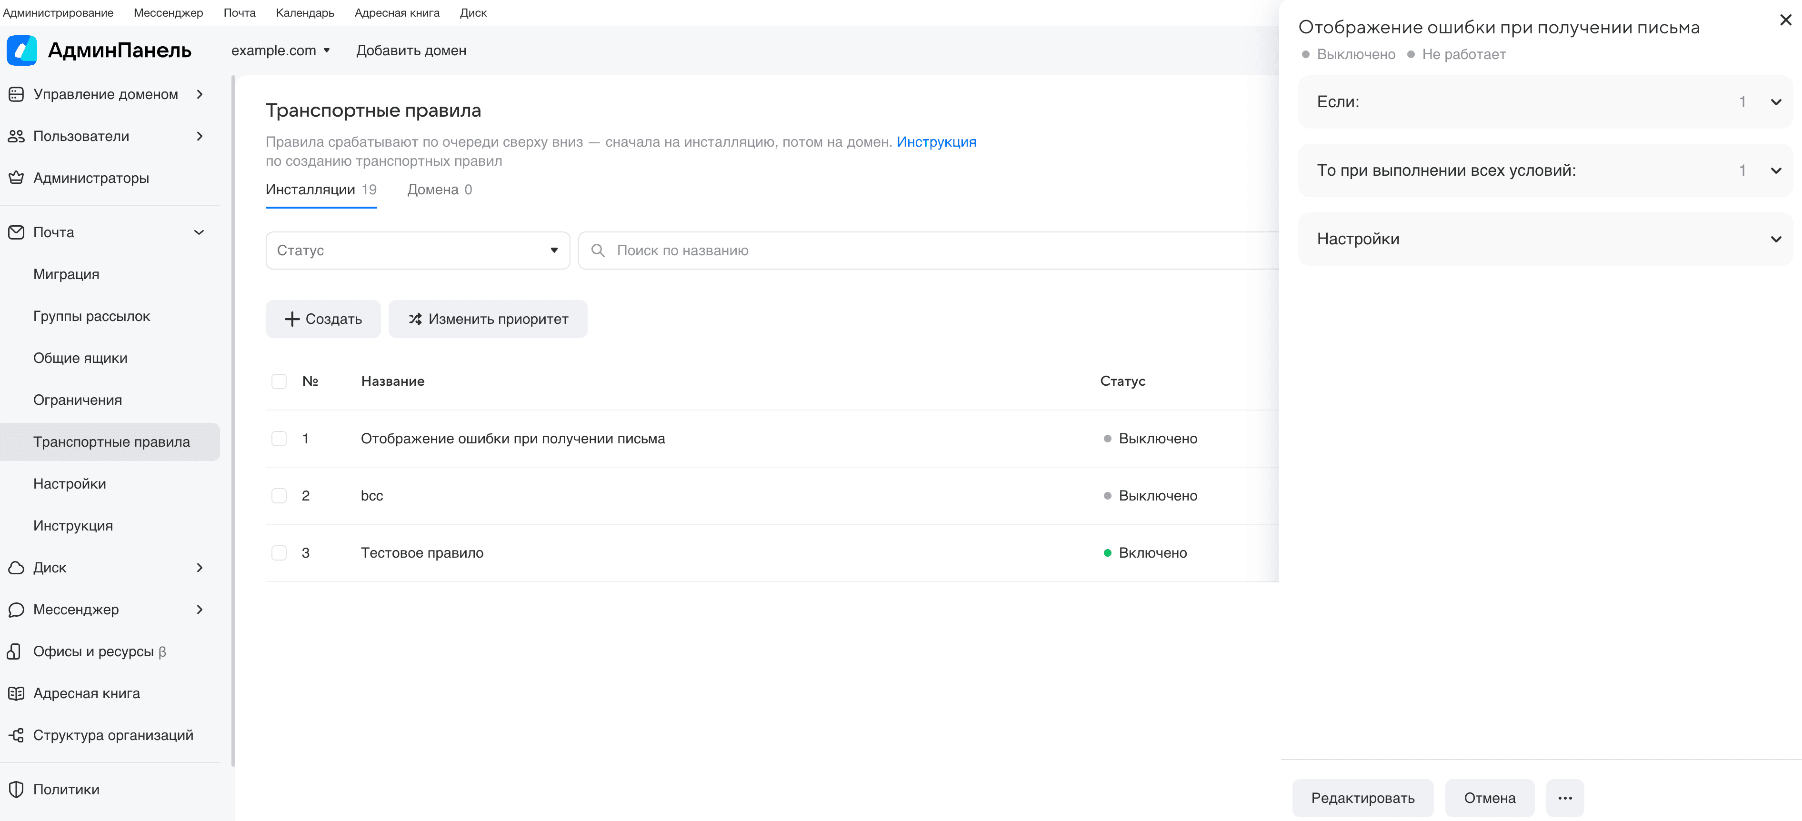Viewport: 1802px width, 821px height.
Task: Expand the Настройки section in side panel
Action: [1545, 239]
